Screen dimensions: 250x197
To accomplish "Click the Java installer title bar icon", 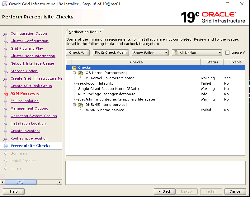I will [x=5, y=4].
